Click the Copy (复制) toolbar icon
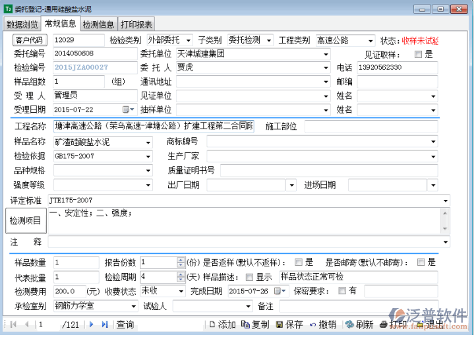The height and width of the screenshot is (337, 474). (245, 324)
